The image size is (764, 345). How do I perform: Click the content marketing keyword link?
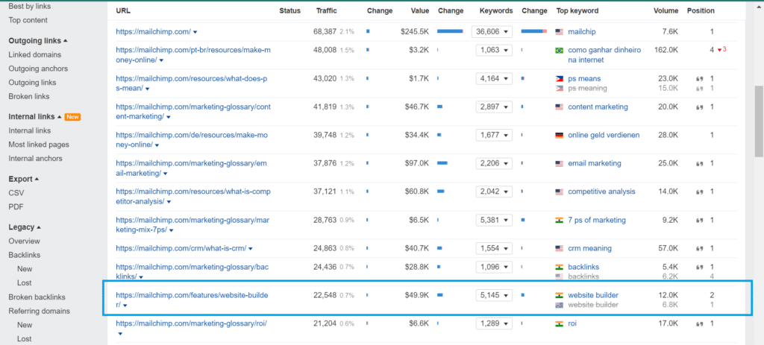598,107
